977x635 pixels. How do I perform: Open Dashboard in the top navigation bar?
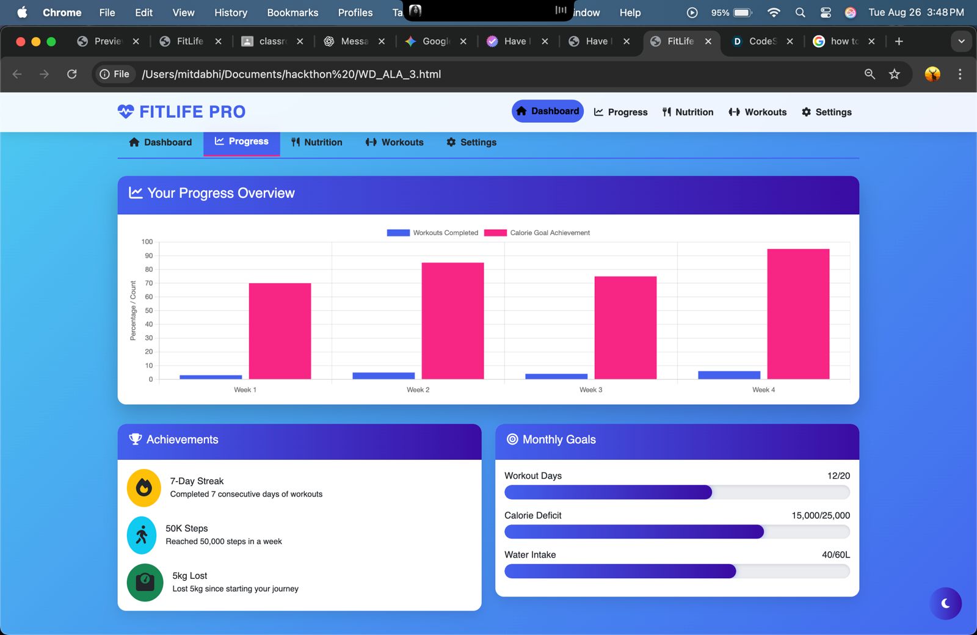pos(548,111)
